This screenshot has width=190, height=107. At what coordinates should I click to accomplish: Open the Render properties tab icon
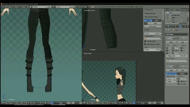[166, 26]
